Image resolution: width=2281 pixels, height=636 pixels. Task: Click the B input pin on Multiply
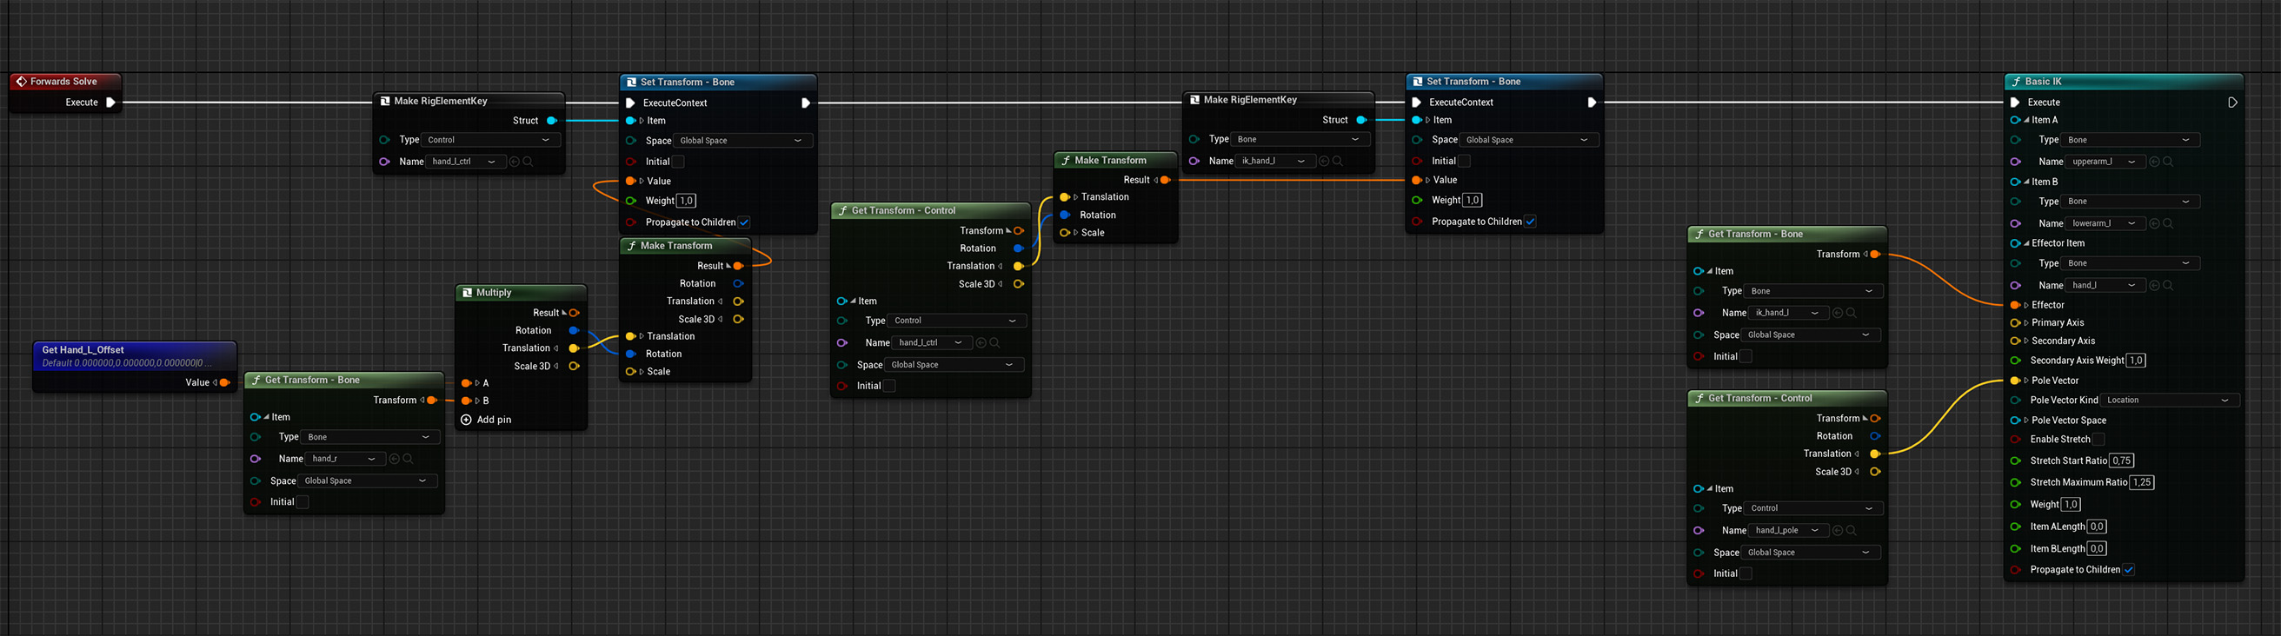coord(467,401)
